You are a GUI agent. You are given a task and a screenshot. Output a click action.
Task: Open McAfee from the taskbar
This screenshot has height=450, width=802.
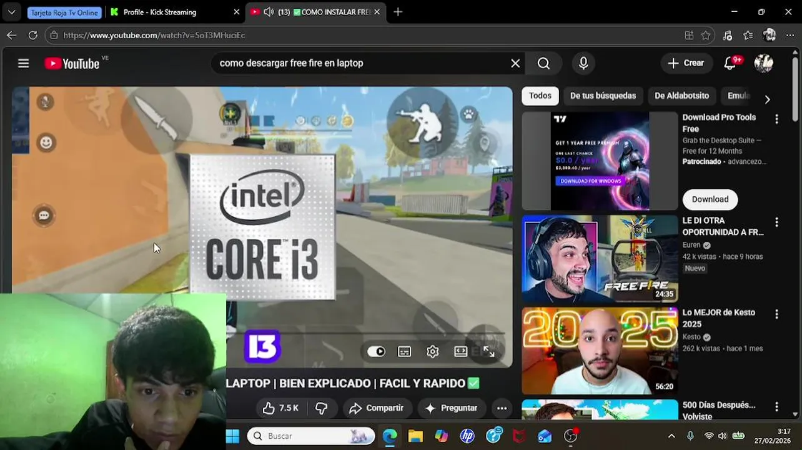tap(519, 436)
